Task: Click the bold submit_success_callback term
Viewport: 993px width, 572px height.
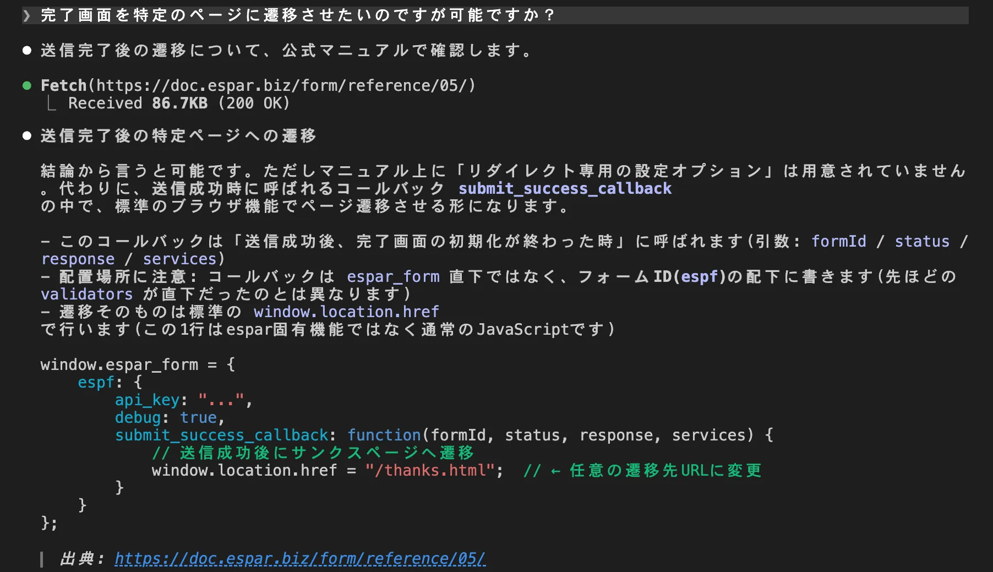Action: [x=565, y=188]
